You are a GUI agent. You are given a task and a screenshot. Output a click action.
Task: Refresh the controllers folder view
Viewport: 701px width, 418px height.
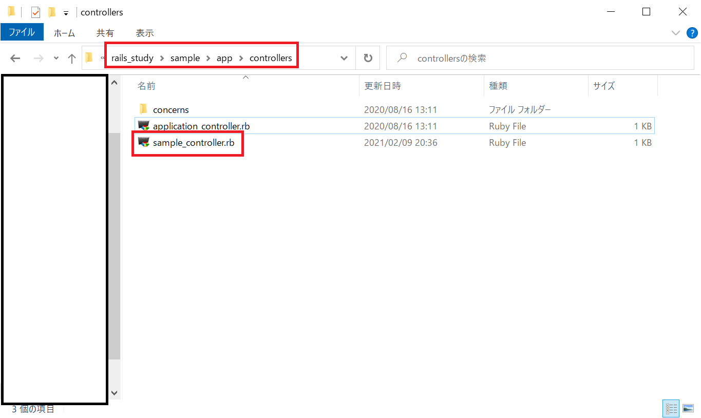pyautogui.click(x=368, y=58)
